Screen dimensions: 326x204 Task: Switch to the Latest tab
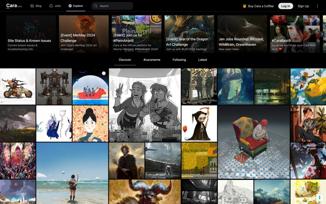click(203, 60)
